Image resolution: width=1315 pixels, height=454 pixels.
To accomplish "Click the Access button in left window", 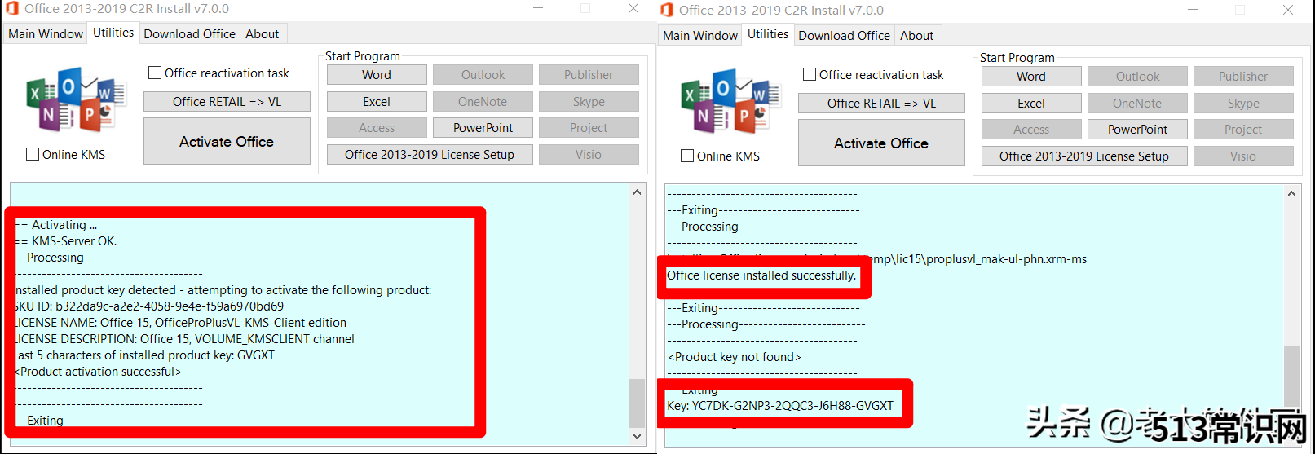I will pyautogui.click(x=377, y=128).
